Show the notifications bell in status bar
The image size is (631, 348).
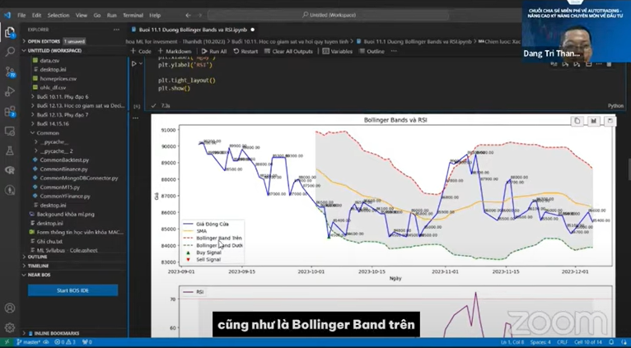coord(612,342)
